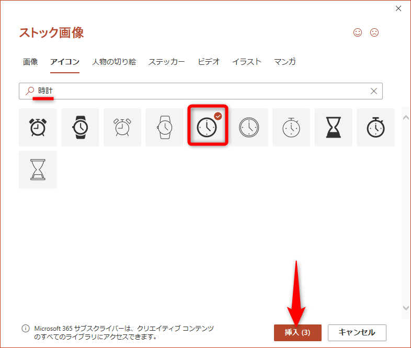Click the magnifier search icon
Screen dimensions: 411x348
30,91
